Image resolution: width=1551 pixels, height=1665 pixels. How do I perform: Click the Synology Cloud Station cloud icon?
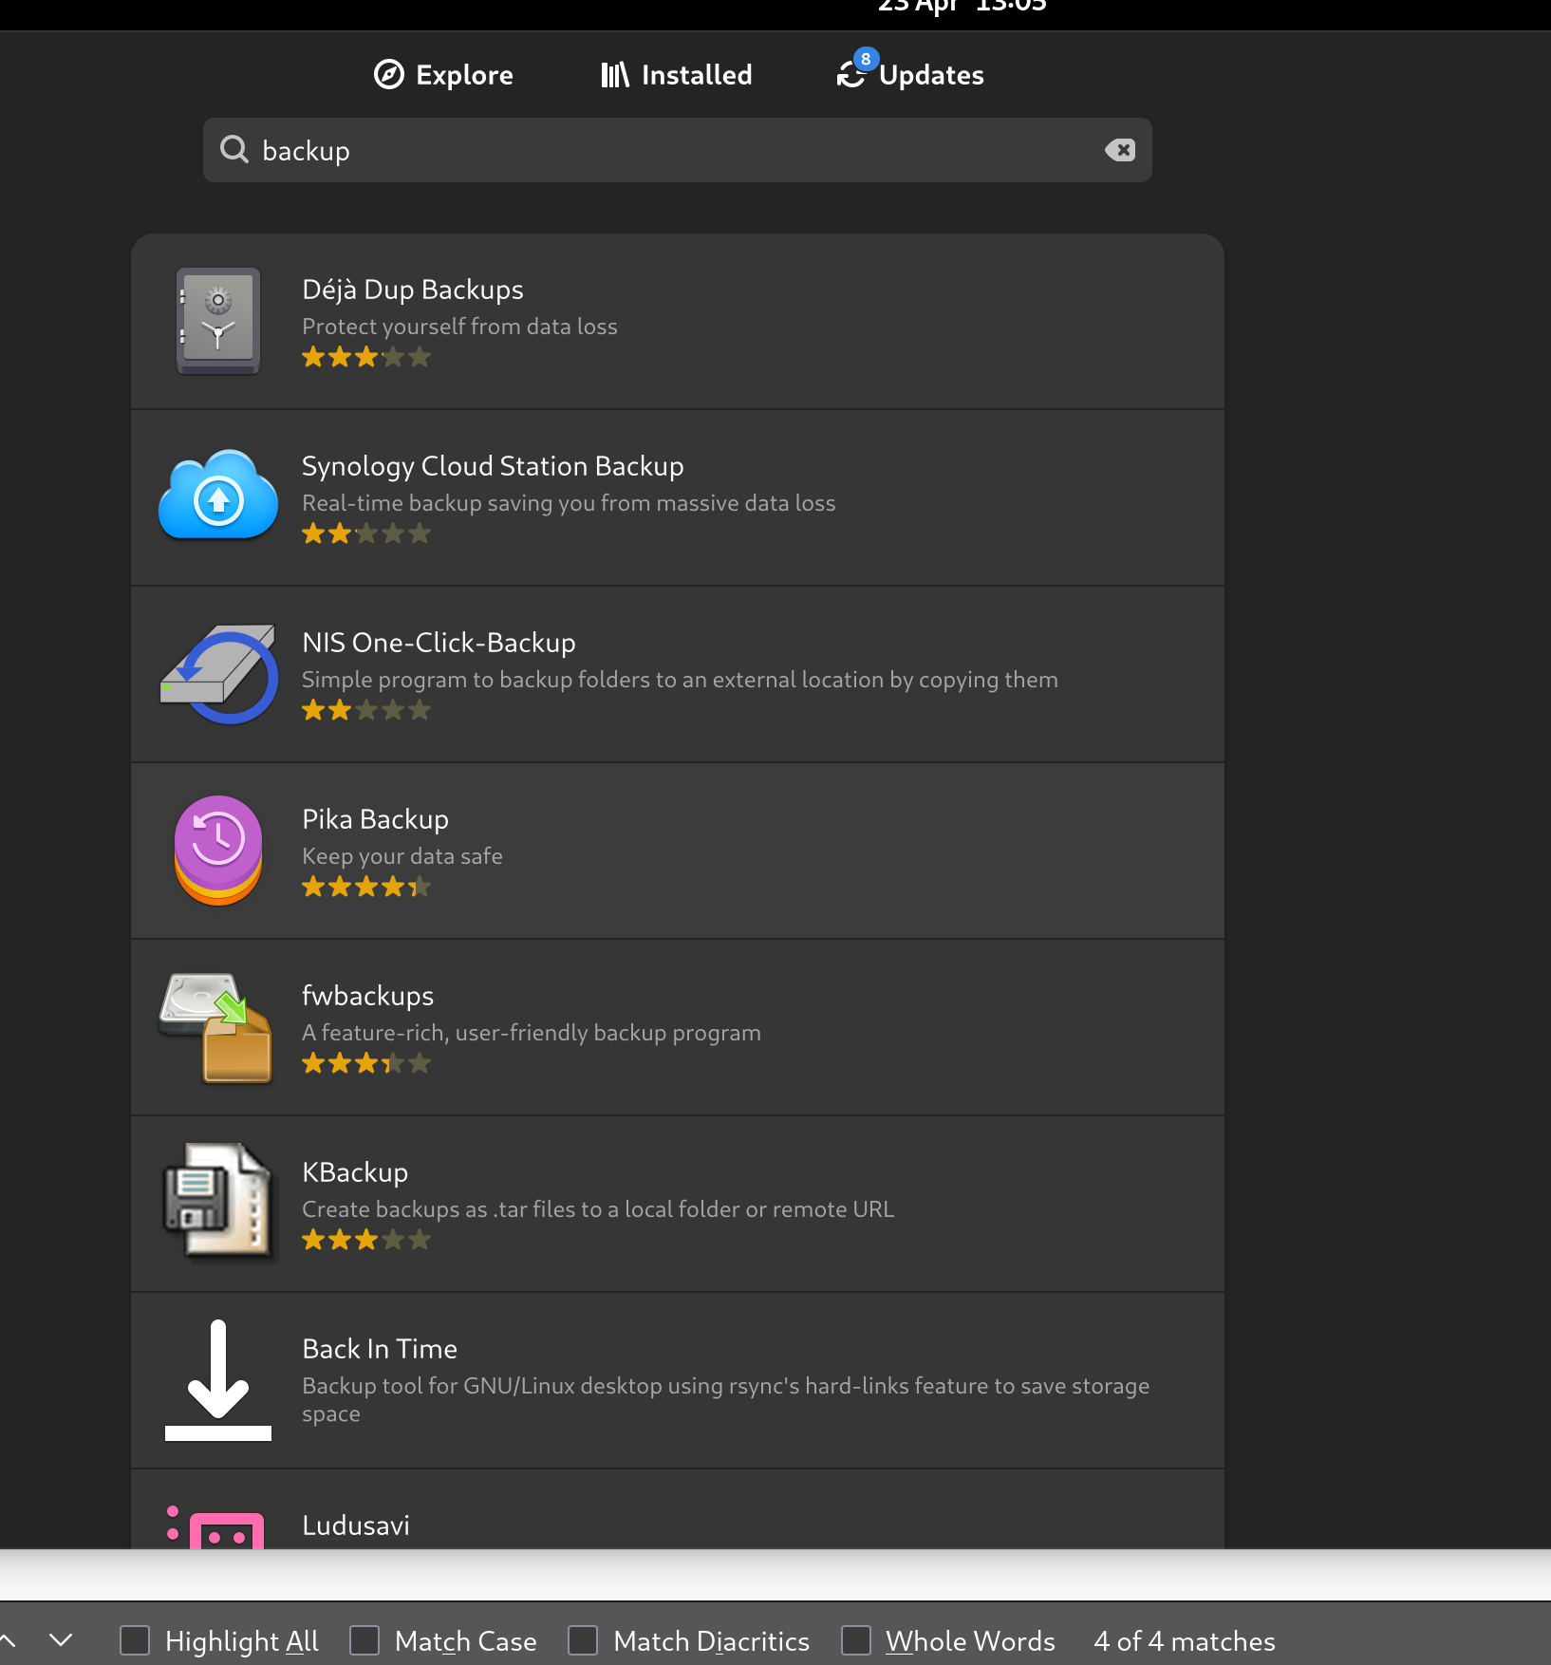tap(218, 496)
